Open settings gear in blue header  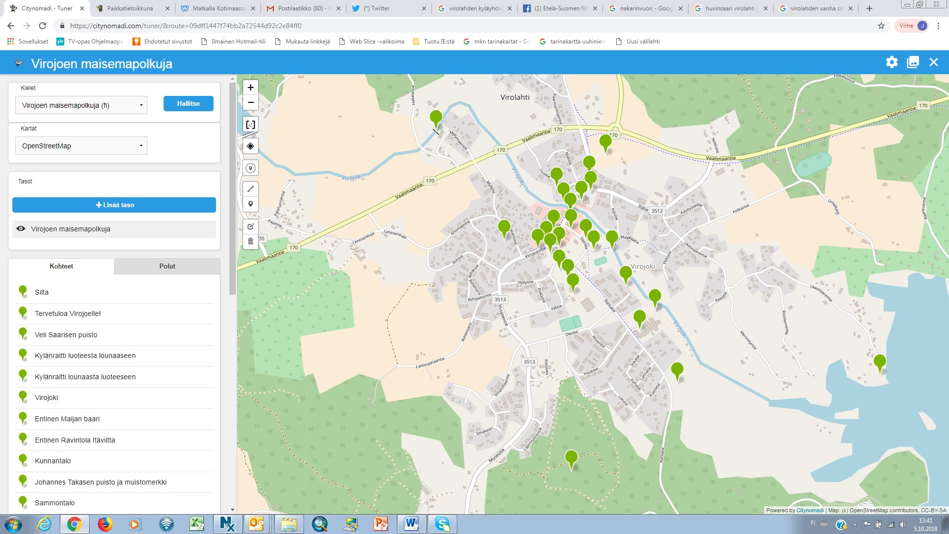892,62
